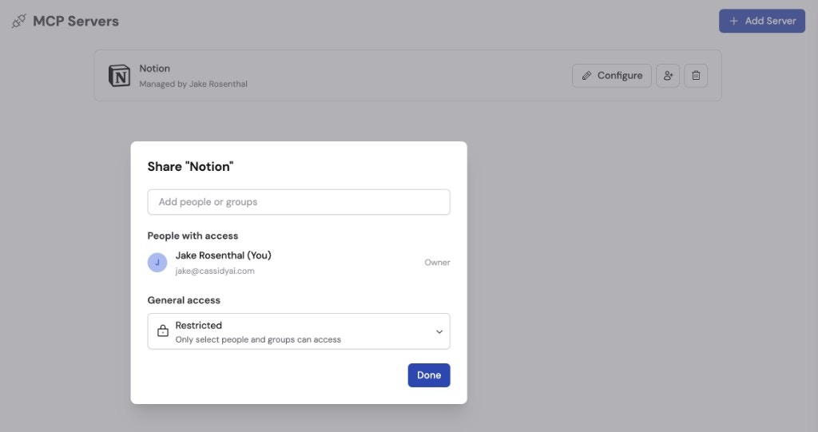
Task: Click the Add Server button
Action: [761, 21]
